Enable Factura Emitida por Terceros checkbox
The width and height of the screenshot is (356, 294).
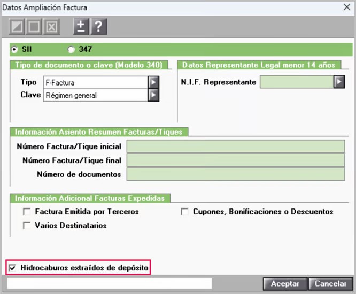(x=27, y=212)
